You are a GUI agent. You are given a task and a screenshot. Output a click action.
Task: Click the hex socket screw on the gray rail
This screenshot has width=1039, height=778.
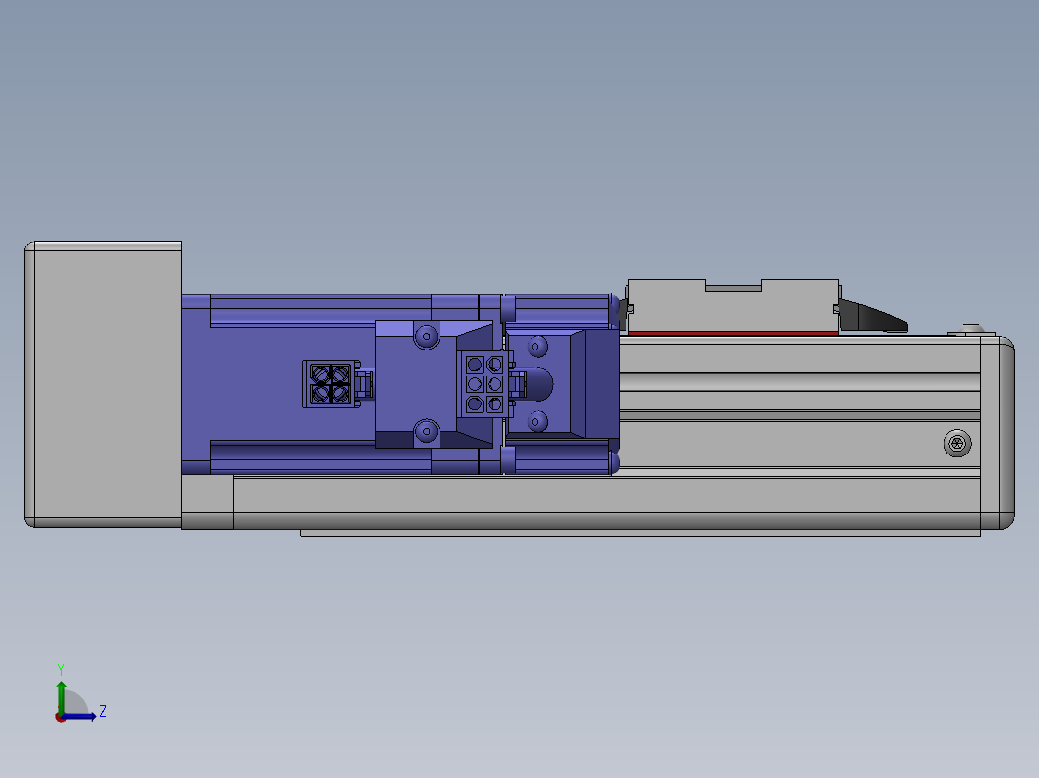957,443
